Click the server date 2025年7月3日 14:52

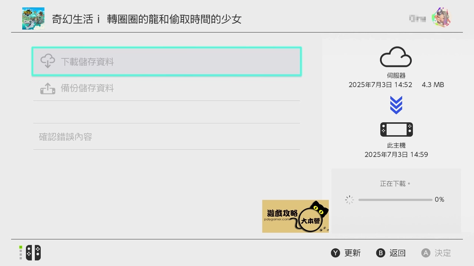click(x=380, y=85)
